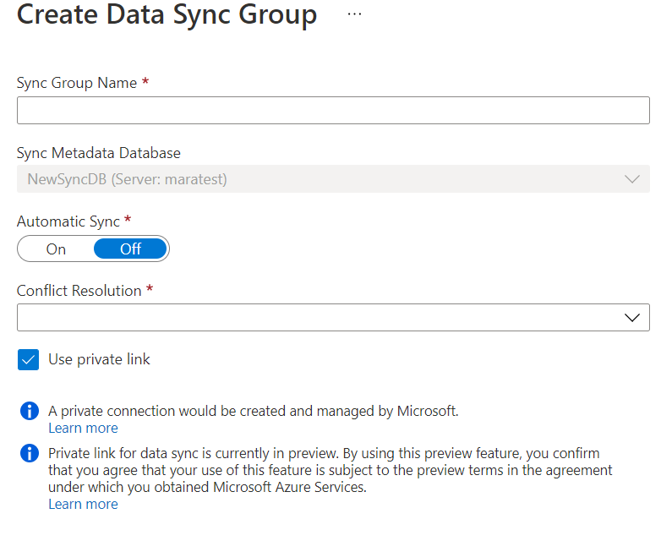Open the NewSyncDB Sync Metadata Database dropdown

click(x=333, y=179)
